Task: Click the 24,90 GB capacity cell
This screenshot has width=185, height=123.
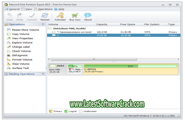Action: pyautogui.click(x=102, y=35)
